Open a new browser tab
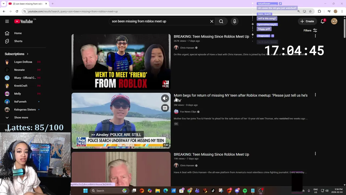 click(52, 4)
